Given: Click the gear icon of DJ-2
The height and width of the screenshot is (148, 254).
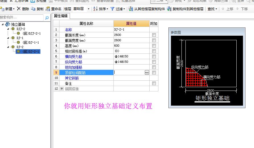Looking at the screenshot, I should [13, 47].
